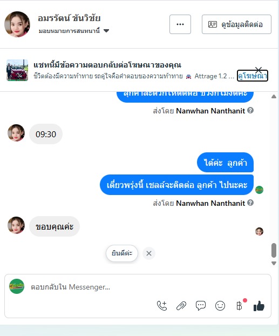Attach a file using the paperclip icon

(181, 306)
